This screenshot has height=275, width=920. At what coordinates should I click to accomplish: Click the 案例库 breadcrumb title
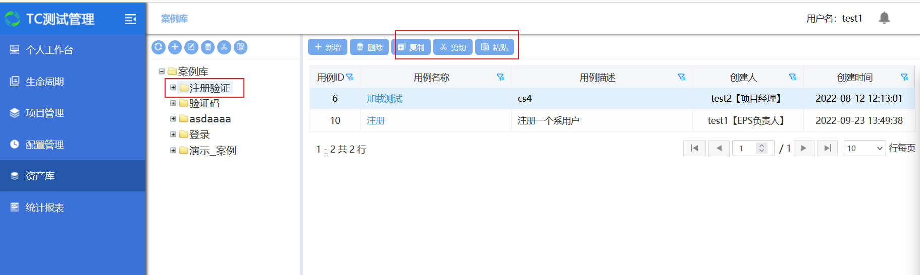174,19
